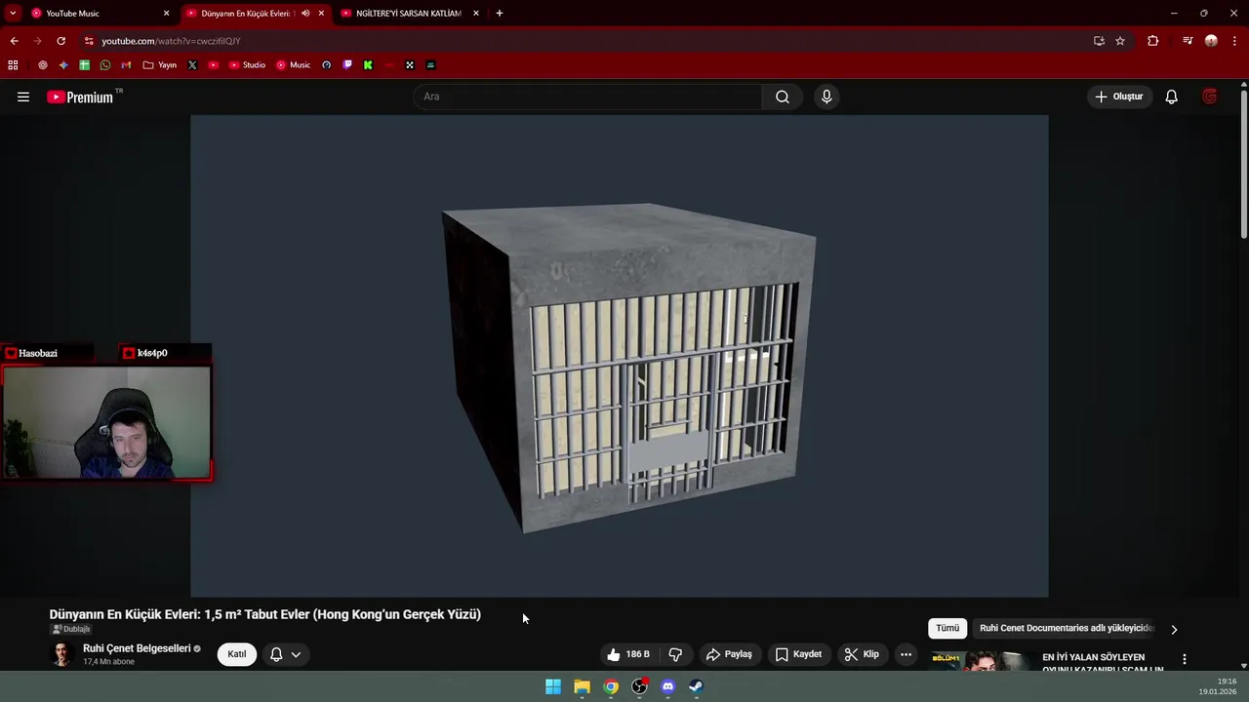Create a clip with Klip button

[x=862, y=654]
